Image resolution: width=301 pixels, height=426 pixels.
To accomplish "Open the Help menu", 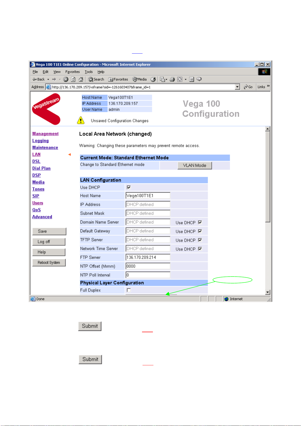I will point(101,72).
